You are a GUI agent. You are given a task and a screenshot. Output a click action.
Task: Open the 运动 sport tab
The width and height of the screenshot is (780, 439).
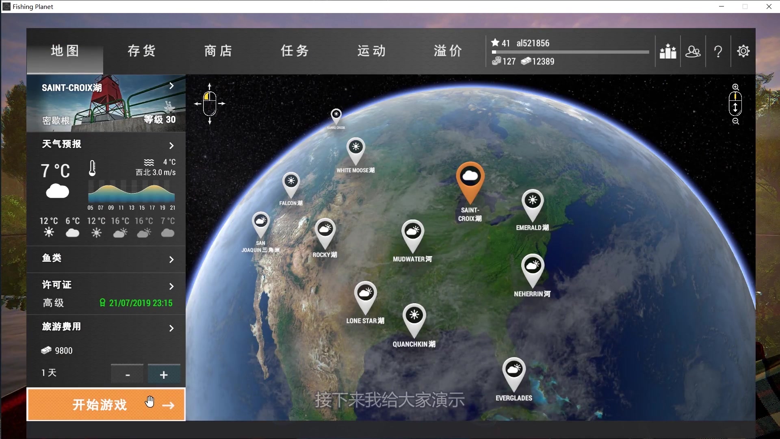372,51
